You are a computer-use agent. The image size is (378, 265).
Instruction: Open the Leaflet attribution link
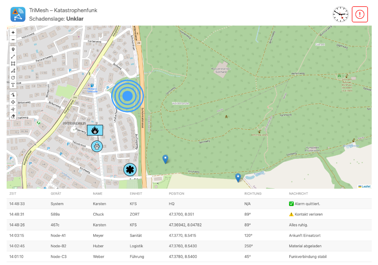click(366, 186)
